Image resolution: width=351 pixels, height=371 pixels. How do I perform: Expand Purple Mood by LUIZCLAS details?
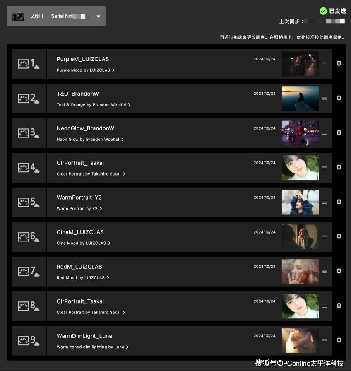85,70
